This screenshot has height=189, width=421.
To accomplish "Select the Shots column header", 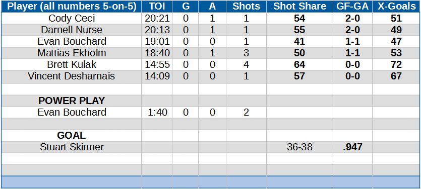I will point(246,7).
